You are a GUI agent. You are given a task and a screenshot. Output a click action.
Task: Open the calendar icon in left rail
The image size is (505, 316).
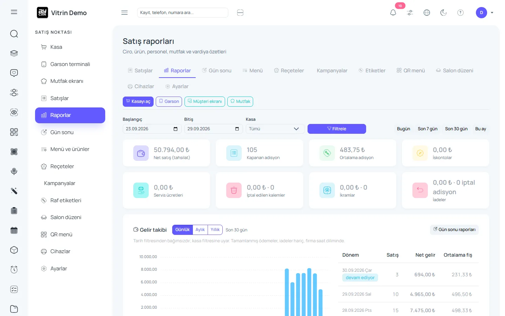click(x=14, y=230)
